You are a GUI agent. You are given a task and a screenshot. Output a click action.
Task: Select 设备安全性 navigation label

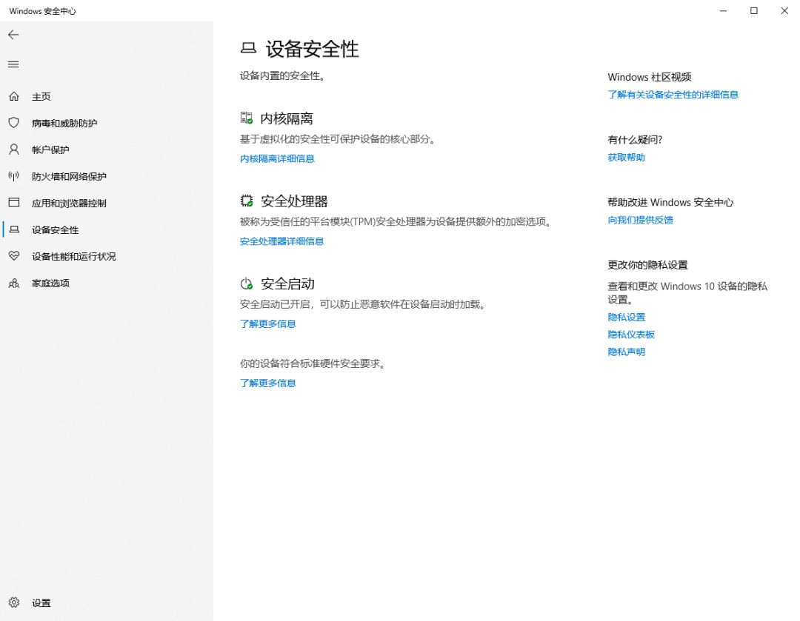(55, 230)
